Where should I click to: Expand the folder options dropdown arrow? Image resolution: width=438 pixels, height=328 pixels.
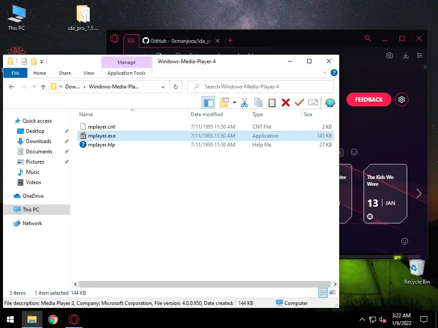(x=235, y=102)
